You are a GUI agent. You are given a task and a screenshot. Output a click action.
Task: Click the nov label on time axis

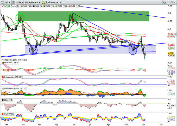click(162, 125)
